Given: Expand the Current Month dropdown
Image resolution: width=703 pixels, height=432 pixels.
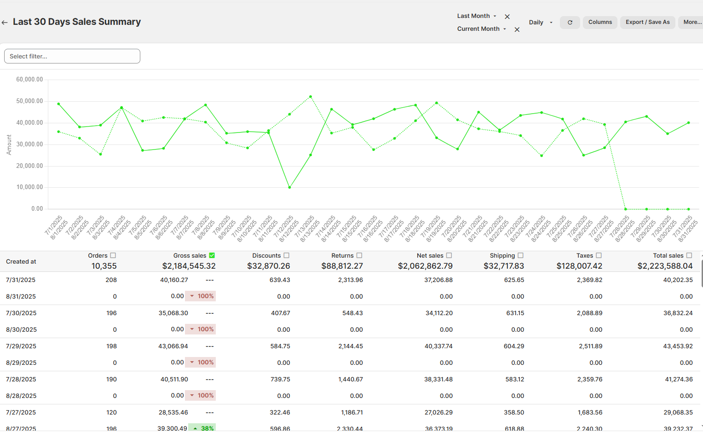Looking at the screenshot, I should point(481,29).
